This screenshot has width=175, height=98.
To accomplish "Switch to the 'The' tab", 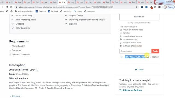I will (150, 2).
